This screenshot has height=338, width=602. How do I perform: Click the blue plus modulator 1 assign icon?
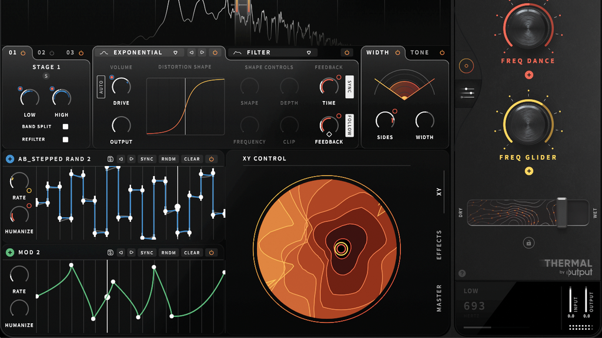pyautogui.click(x=10, y=158)
